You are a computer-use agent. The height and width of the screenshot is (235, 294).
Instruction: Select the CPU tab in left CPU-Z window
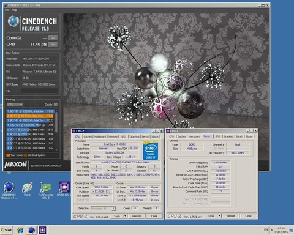point(78,136)
